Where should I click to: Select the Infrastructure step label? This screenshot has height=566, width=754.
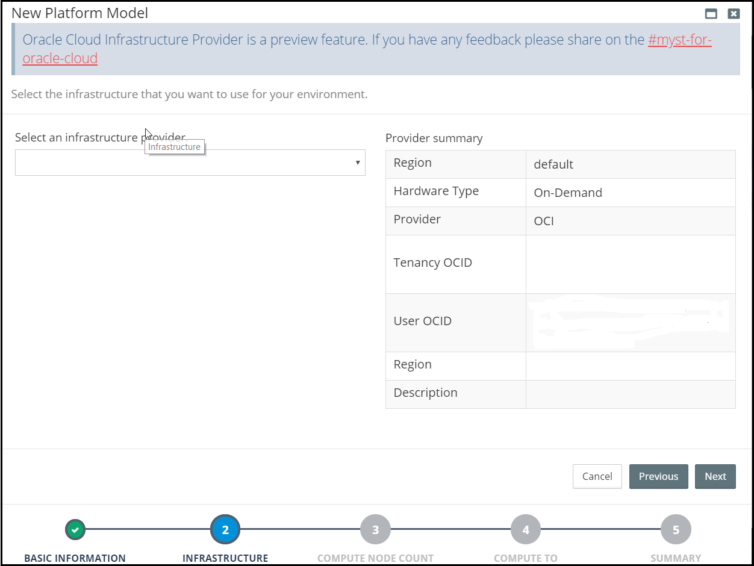click(x=225, y=558)
